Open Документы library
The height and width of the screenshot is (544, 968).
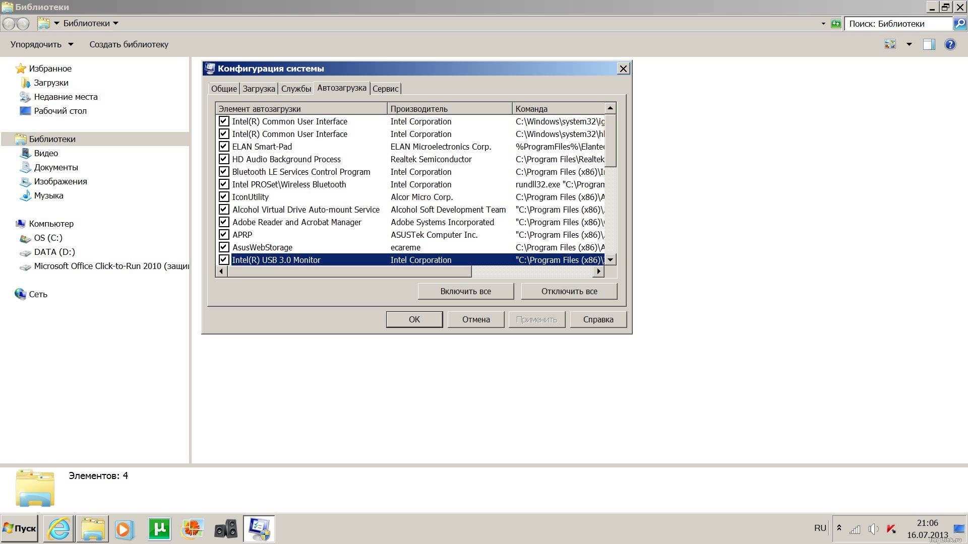56,167
